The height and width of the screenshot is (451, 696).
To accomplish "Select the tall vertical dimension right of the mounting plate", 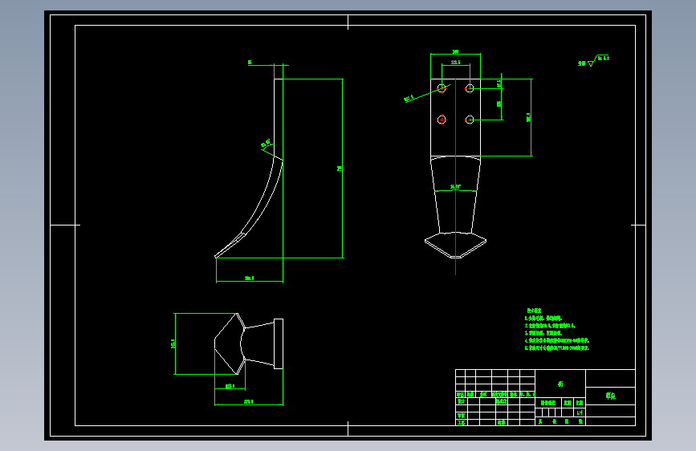I will pyautogui.click(x=529, y=117).
